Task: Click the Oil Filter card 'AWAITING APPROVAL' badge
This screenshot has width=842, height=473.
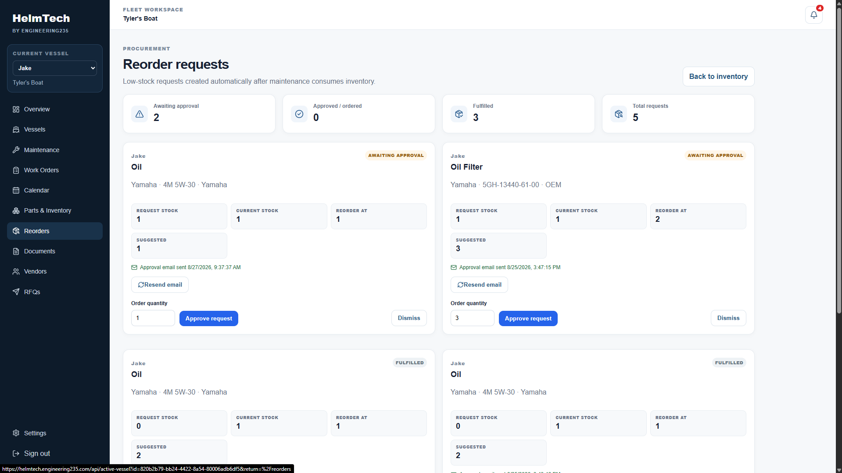Action: pos(715,155)
